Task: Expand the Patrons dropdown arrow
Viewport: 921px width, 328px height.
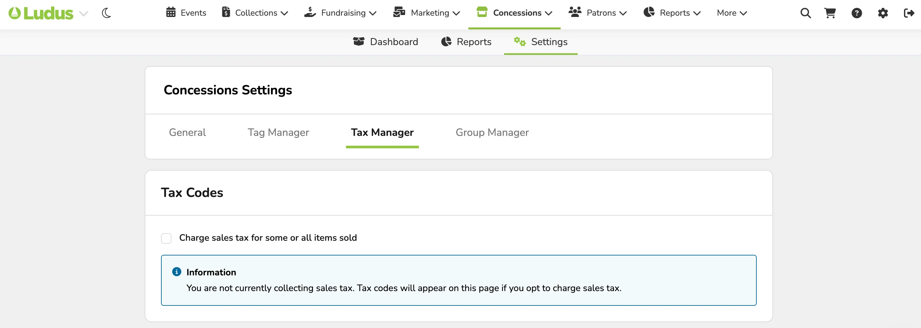Action: point(623,14)
